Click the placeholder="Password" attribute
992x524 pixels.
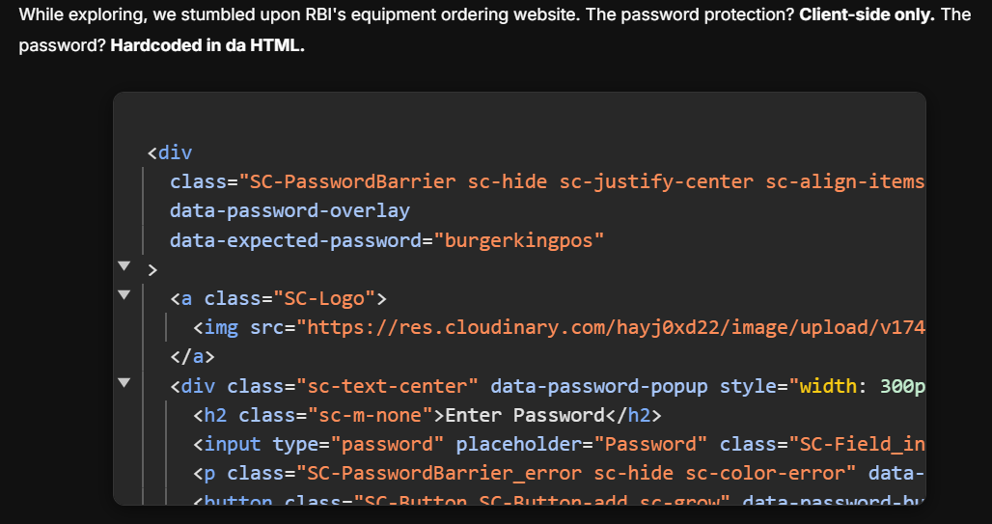[582, 444]
